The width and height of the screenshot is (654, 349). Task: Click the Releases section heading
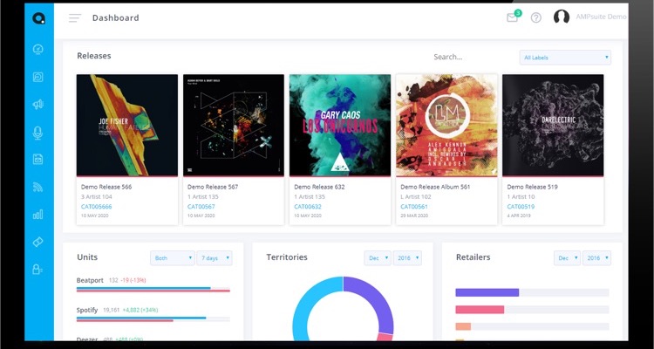point(94,56)
